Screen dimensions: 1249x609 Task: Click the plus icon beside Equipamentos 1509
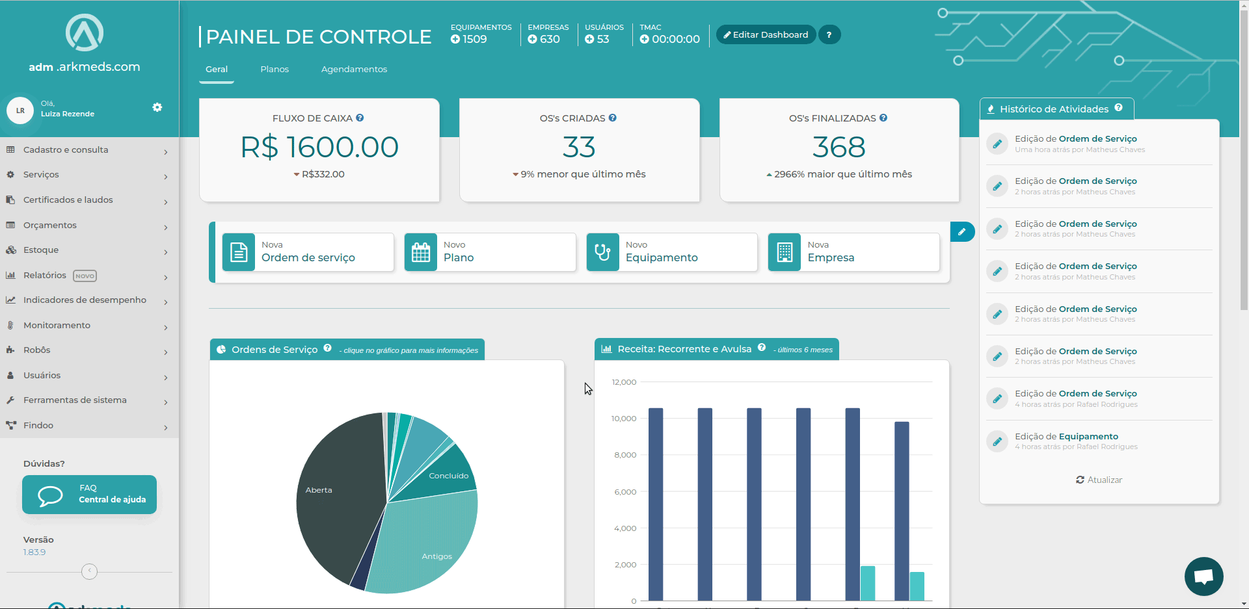[455, 39]
